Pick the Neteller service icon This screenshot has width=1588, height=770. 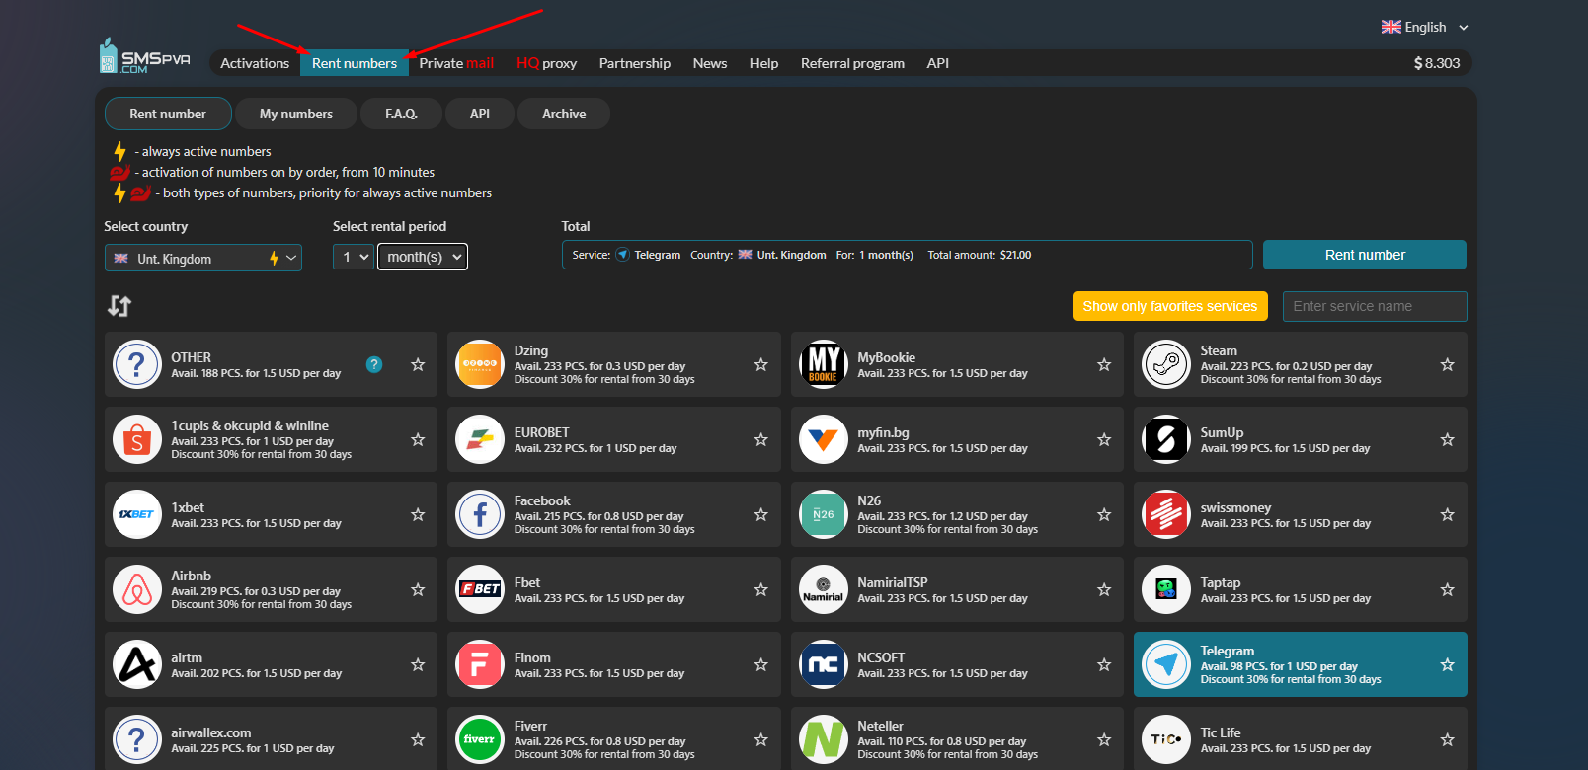[x=824, y=739]
